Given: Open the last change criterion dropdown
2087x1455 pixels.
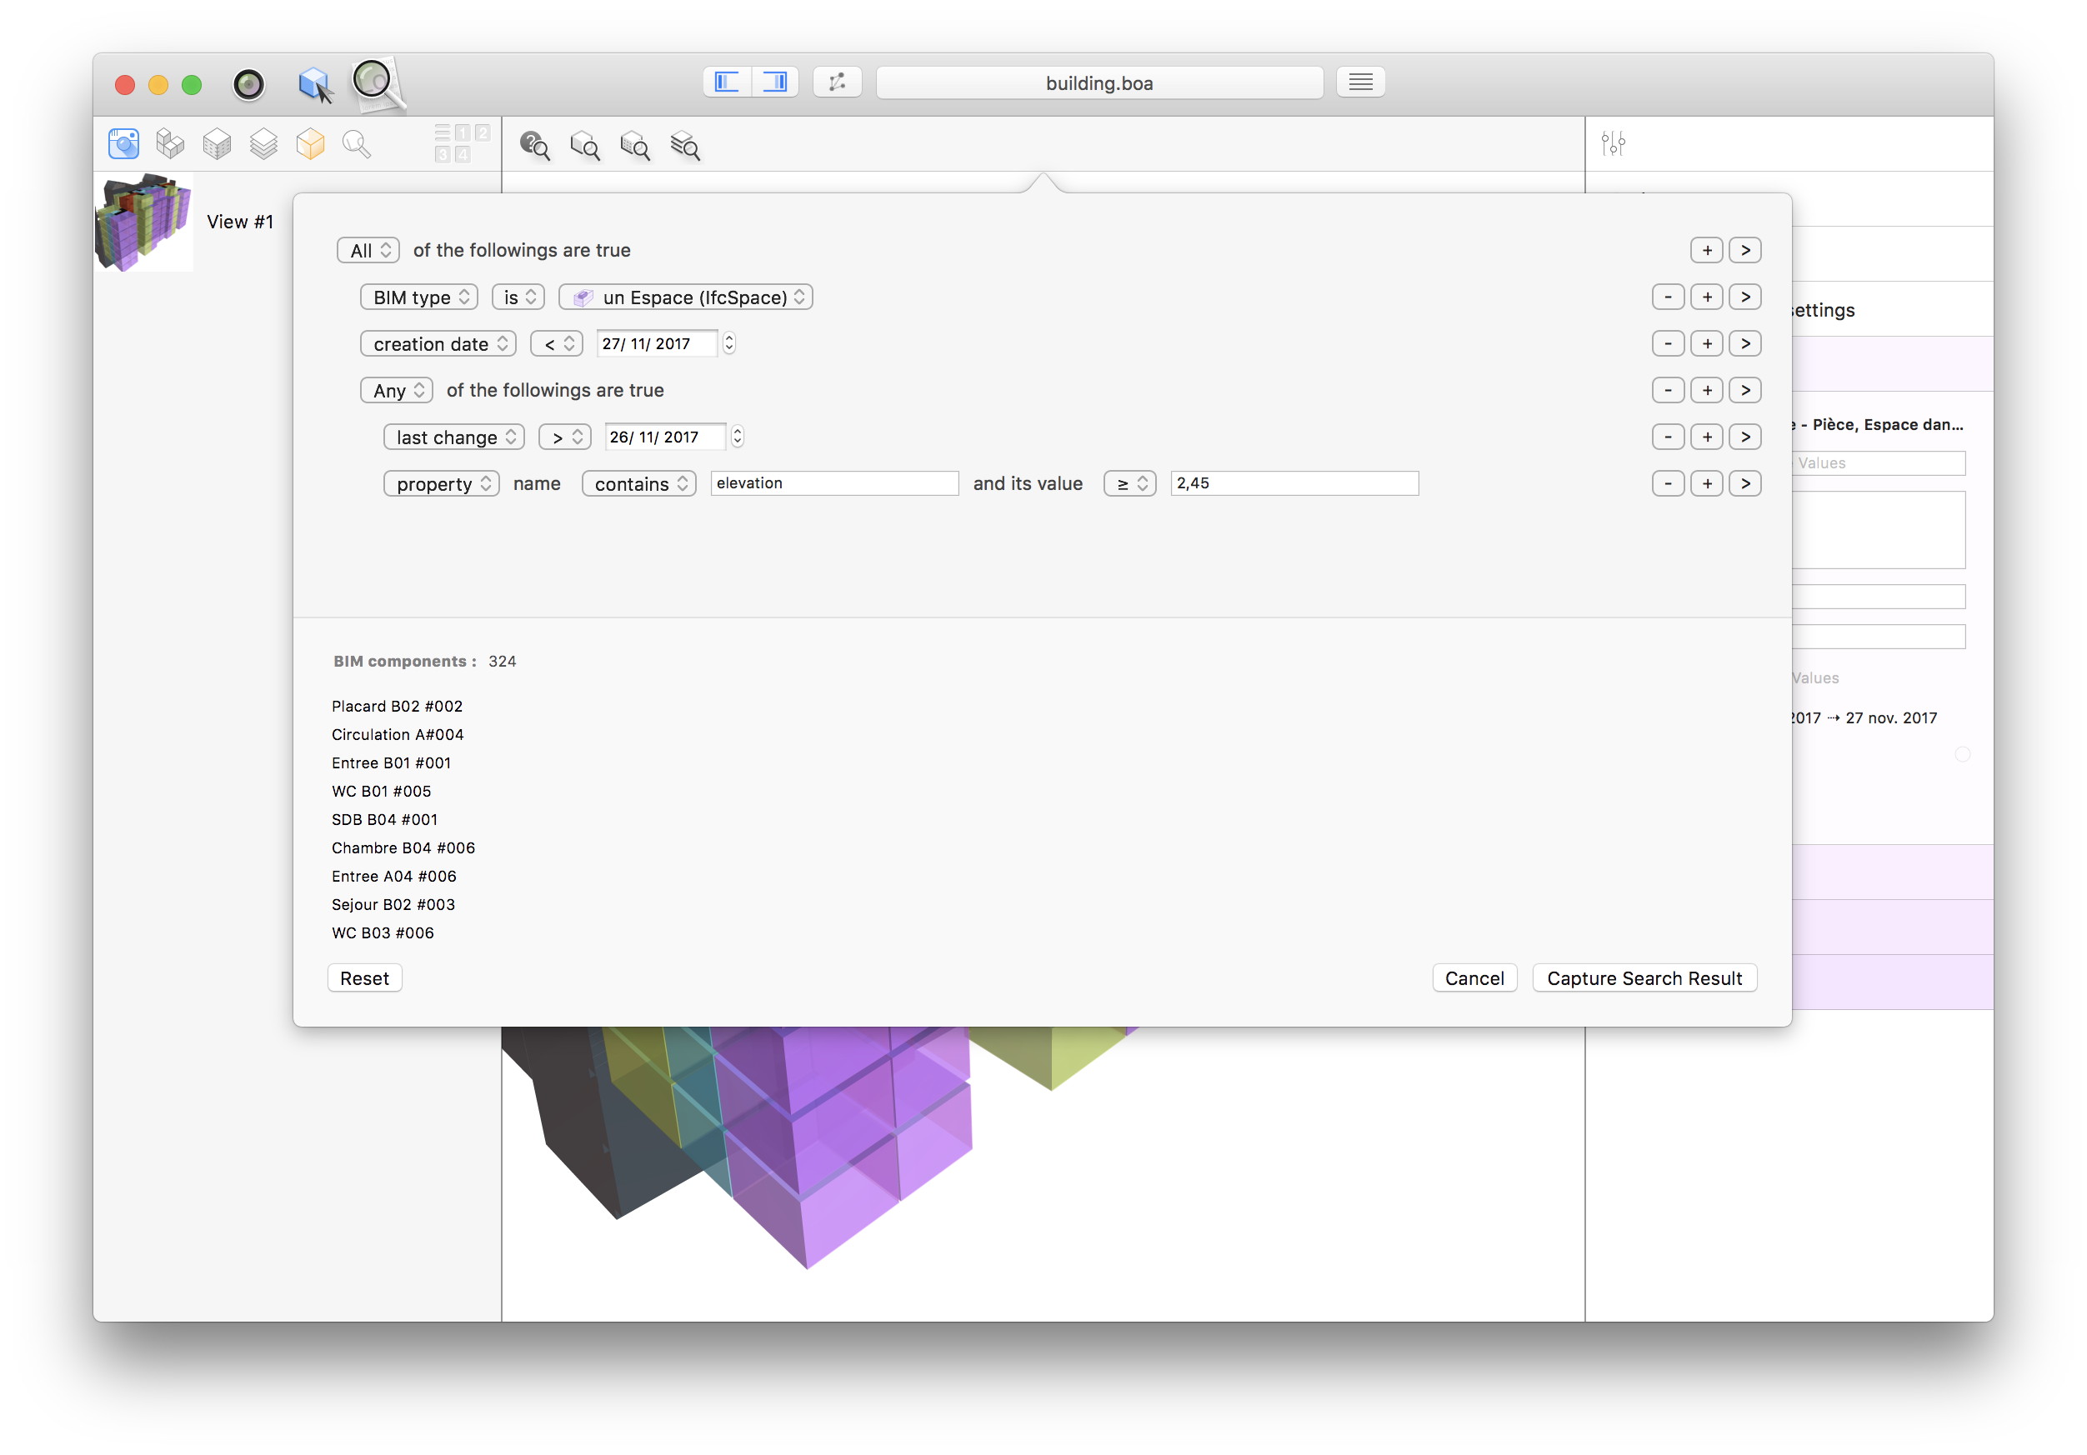Looking at the screenshot, I should tap(453, 437).
